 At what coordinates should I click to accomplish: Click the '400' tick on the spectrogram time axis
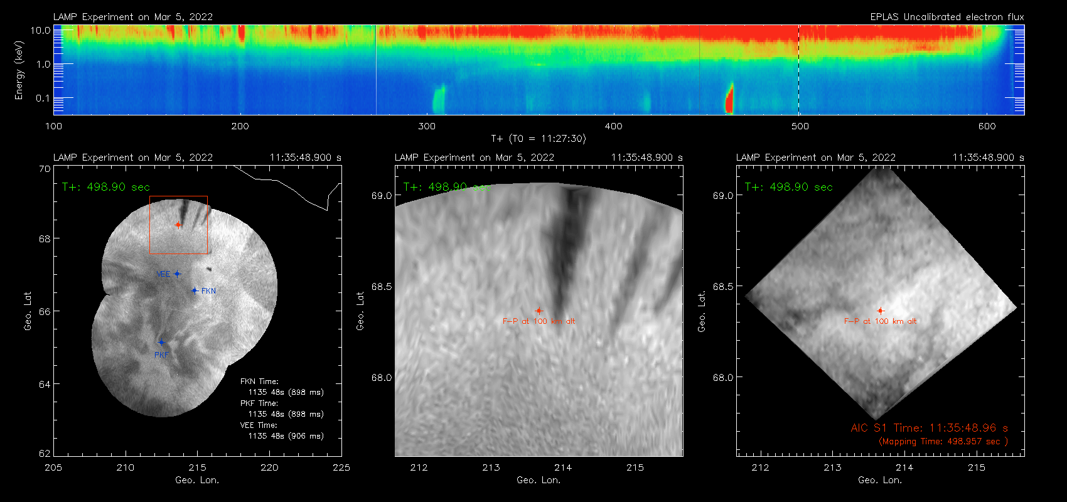(613, 126)
